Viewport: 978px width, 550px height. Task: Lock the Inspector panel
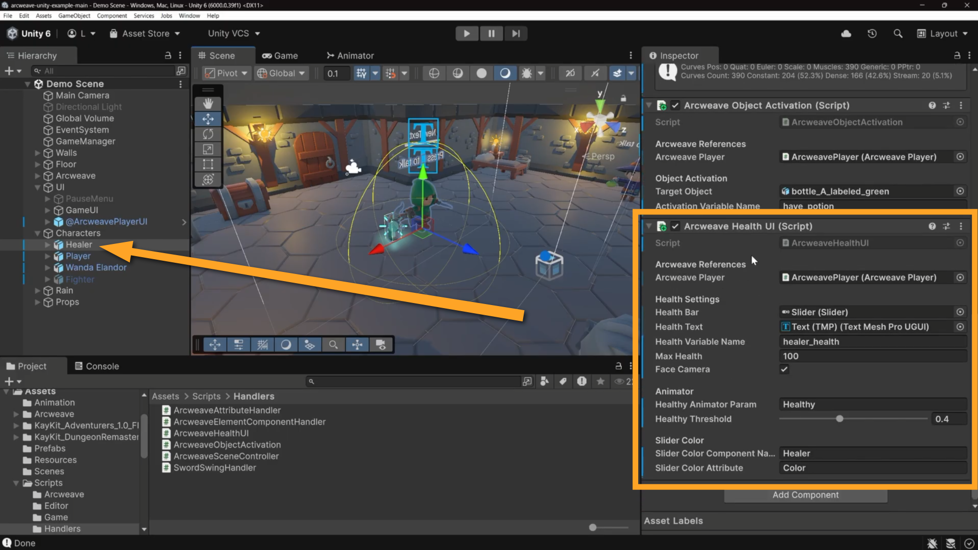(957, 56)
